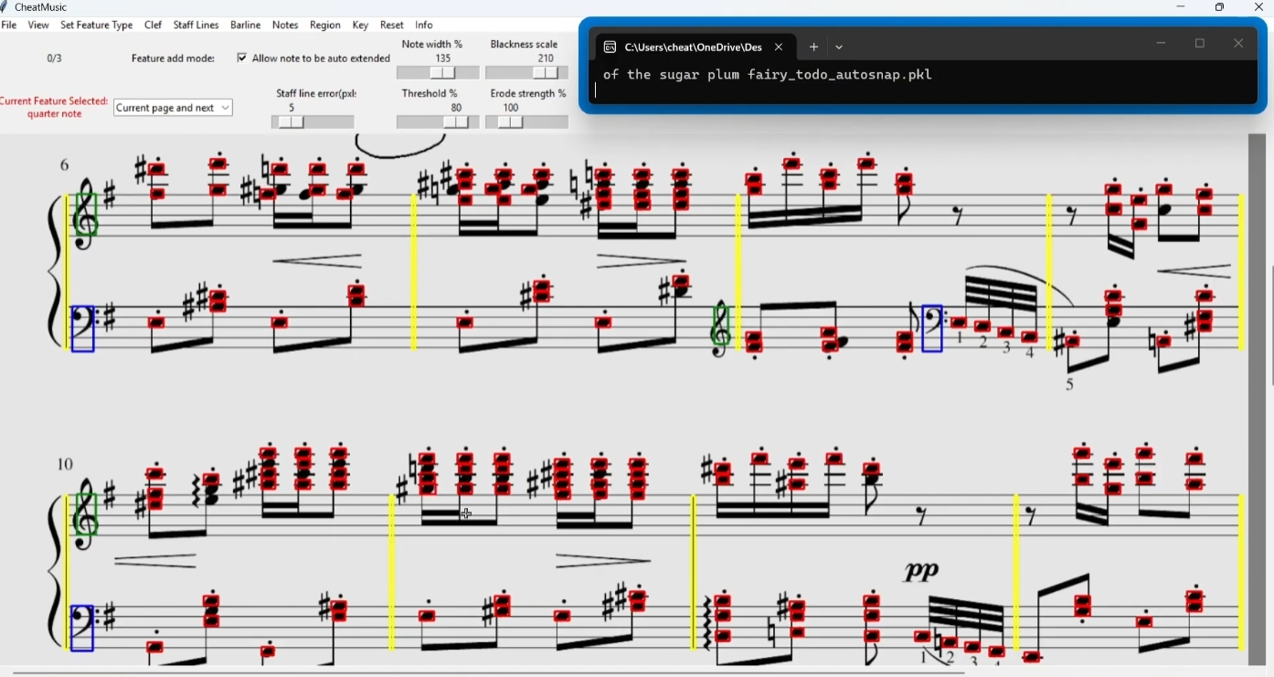Expand the Current page and next dropdown
Viewport: 1274px width, 677px height.
point(174,108)
